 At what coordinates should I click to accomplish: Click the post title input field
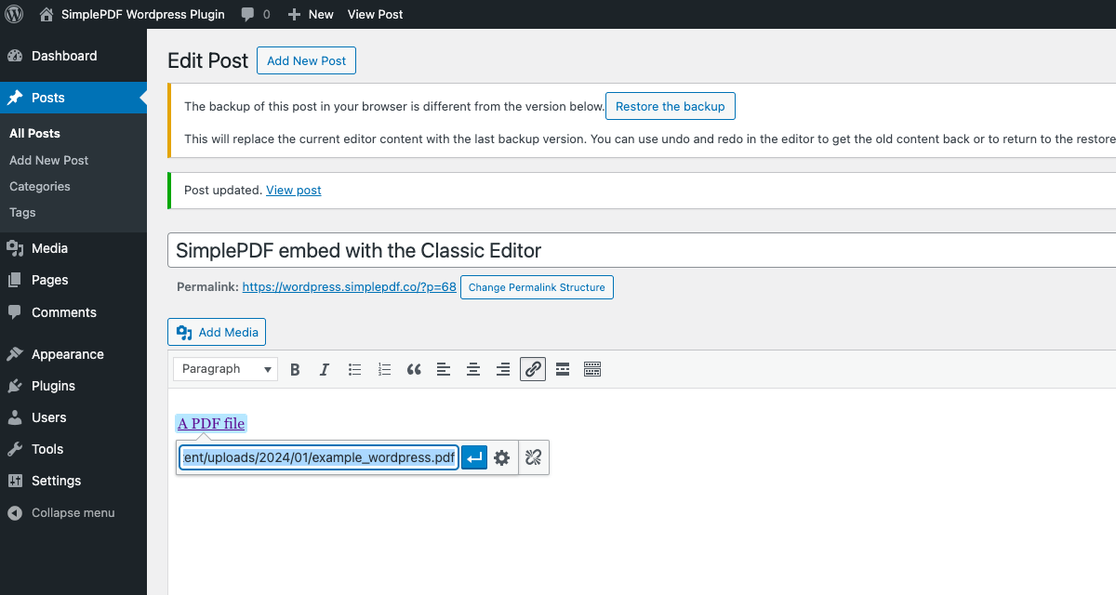(642, 250)
